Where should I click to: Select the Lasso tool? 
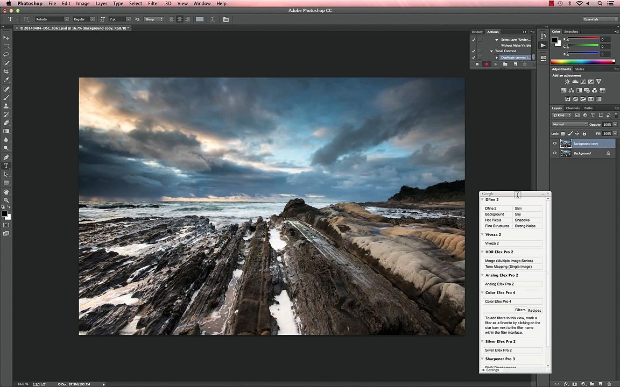[6, 54]
